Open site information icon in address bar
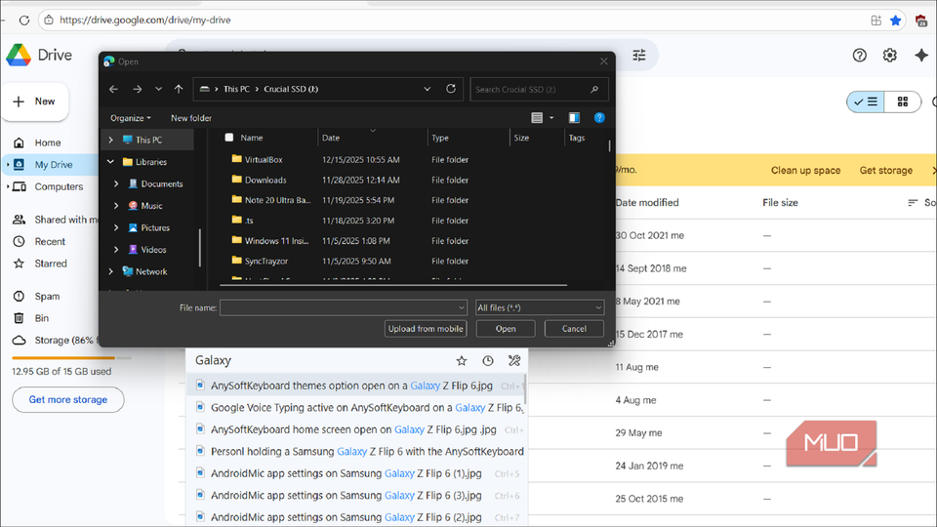 pos(49,20)
